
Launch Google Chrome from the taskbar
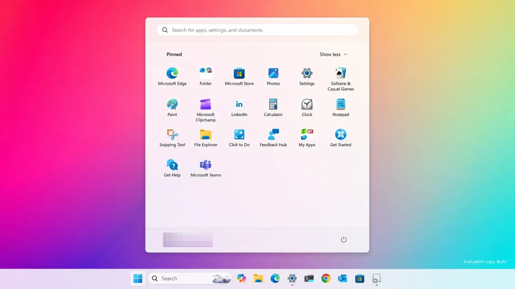click(x=326, y=278)
